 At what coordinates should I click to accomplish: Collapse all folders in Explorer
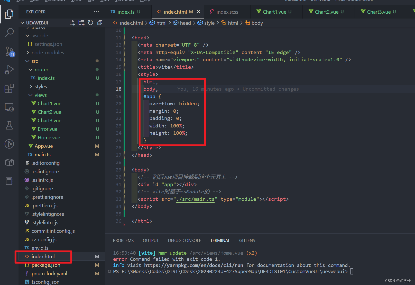coord(100,23)
